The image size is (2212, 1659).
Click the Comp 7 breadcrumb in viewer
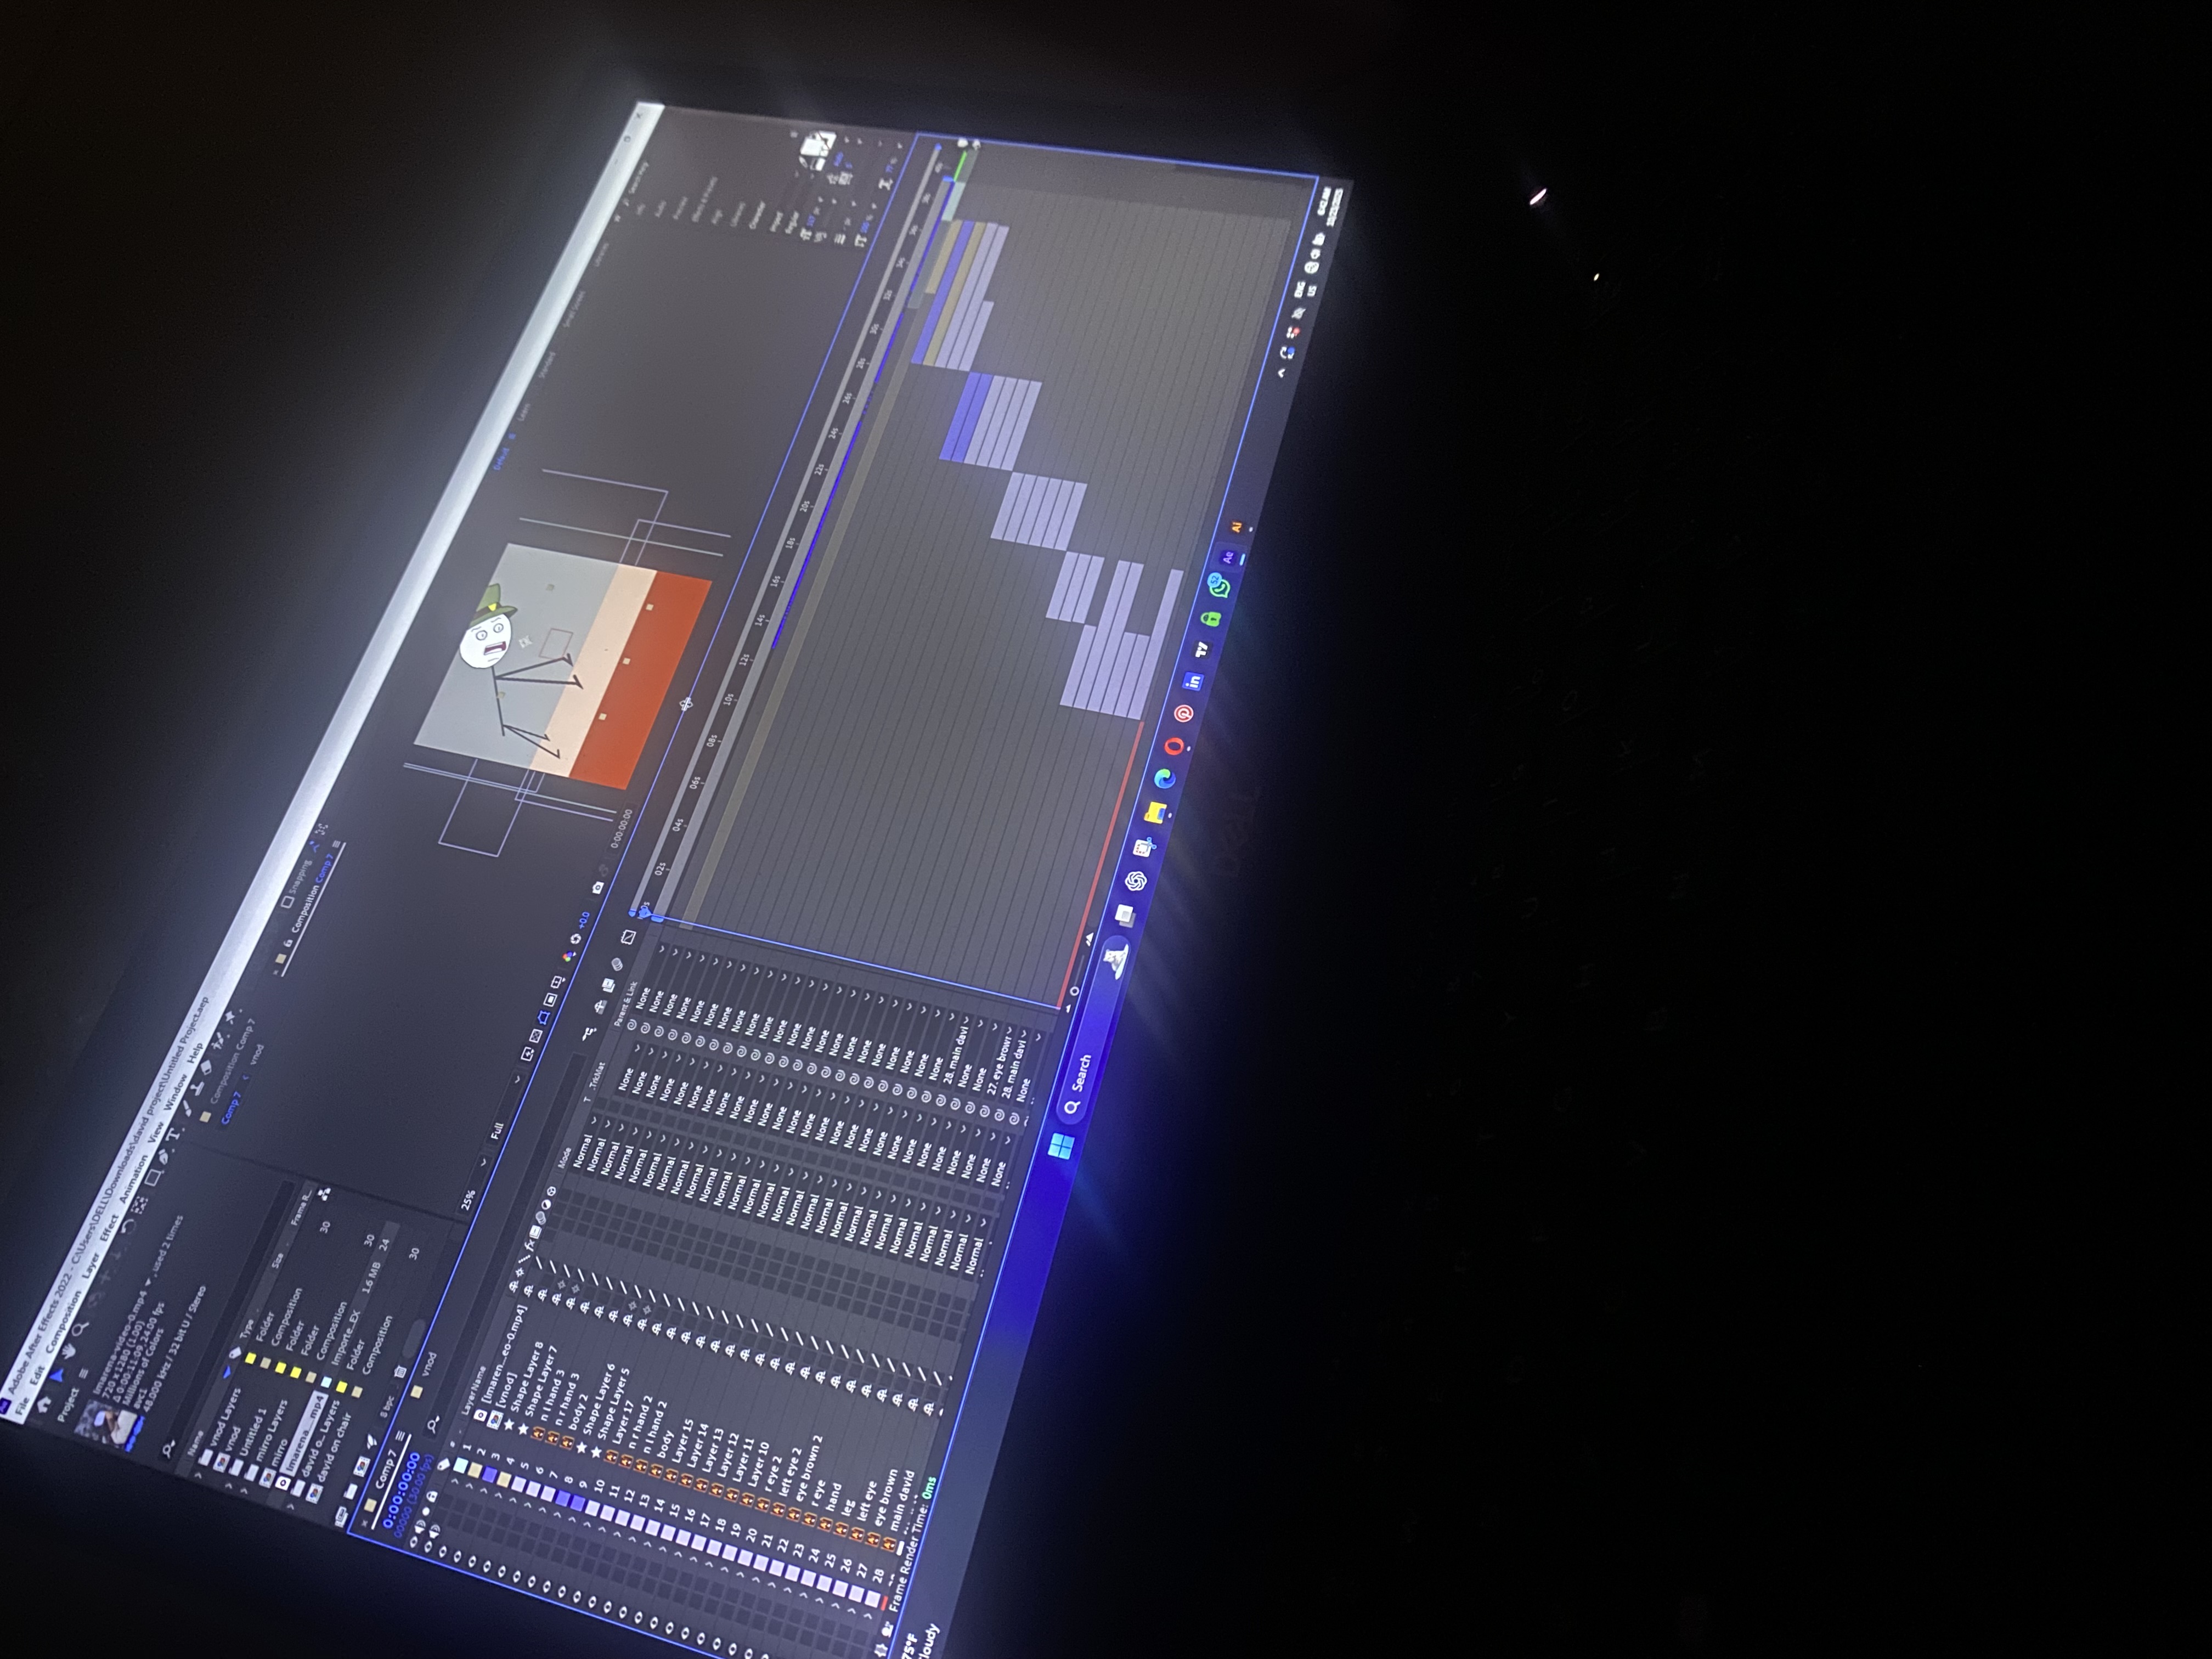231,1107
